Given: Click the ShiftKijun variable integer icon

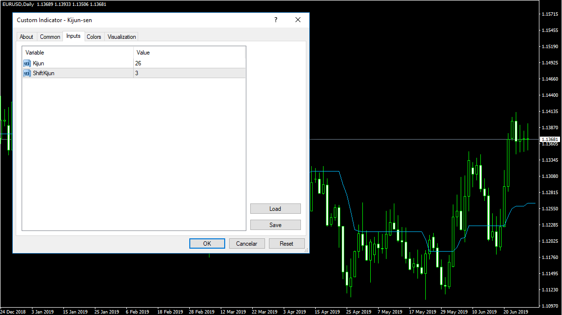Looking at the screenshot, I should (x=27, y=73).
